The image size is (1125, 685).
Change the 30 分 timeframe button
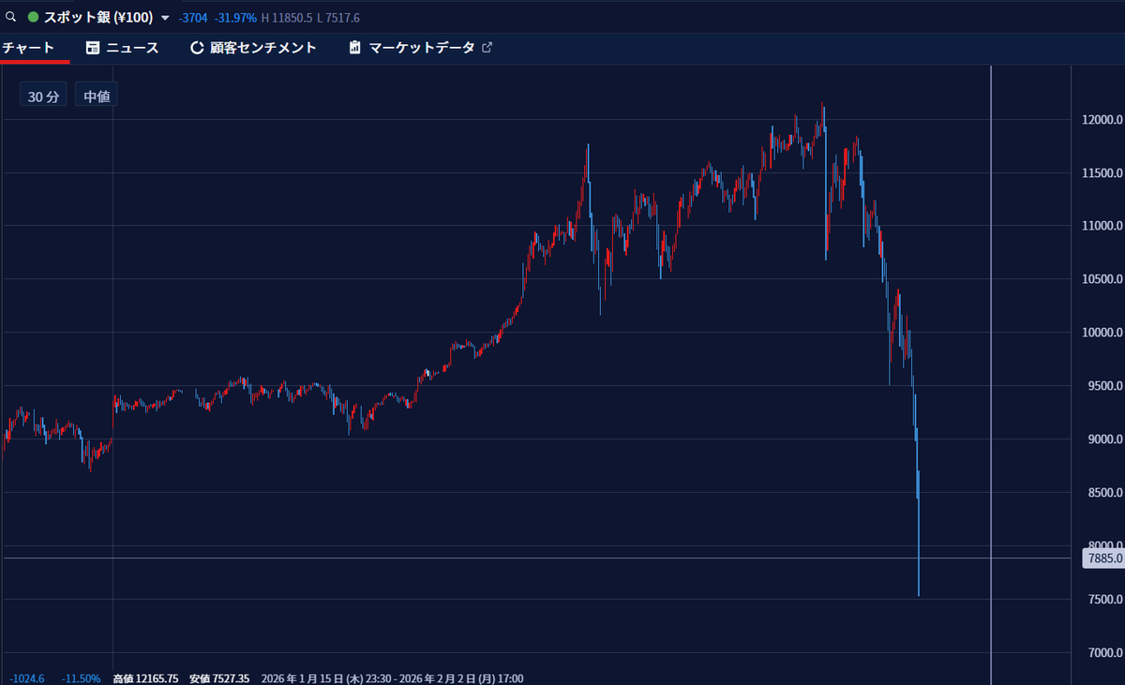tap(43, 96)
